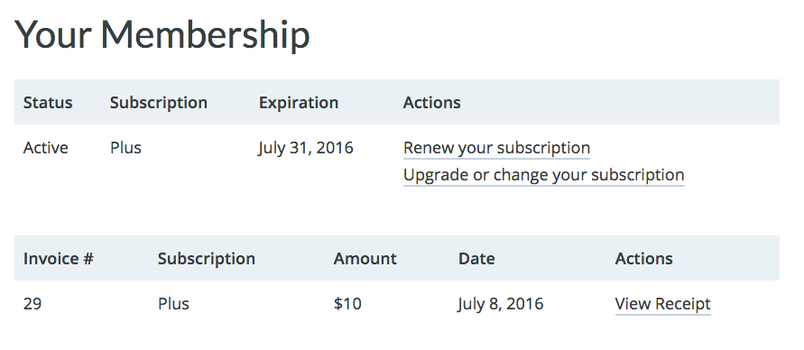Open Upgrade or change your subscription
This screenshot has height=350, width=804.
(x=543, y=175)
